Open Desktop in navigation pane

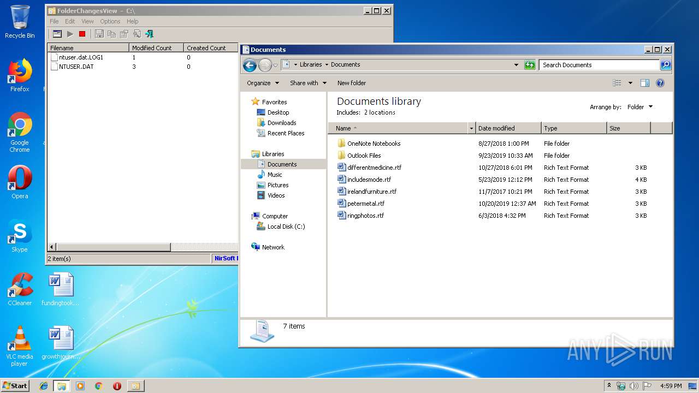278,112
